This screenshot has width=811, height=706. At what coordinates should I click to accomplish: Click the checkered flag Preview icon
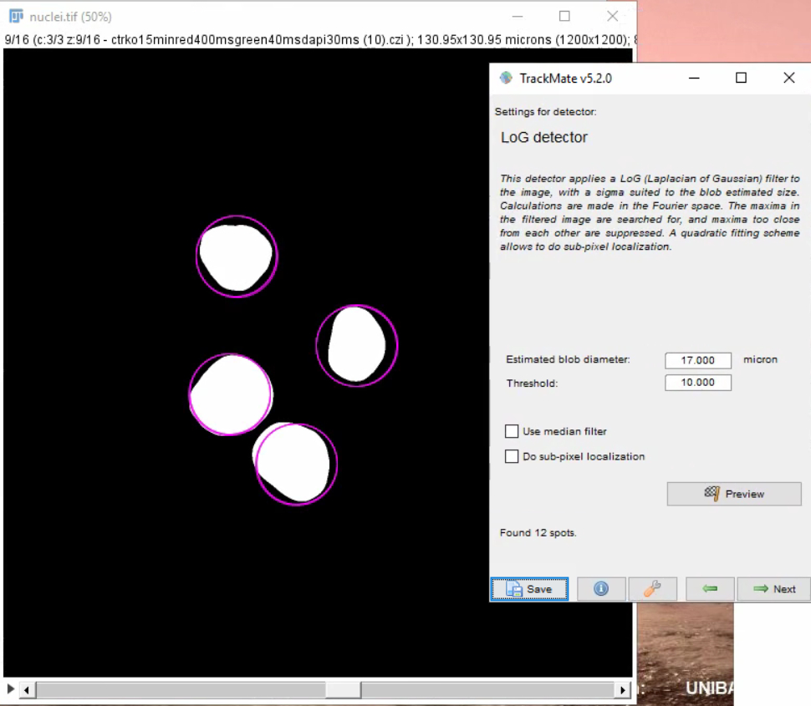tap(711, 493)
